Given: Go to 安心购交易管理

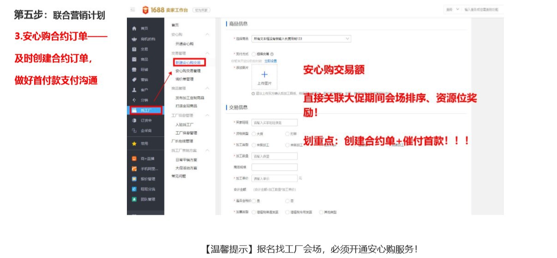Looking at the screenshot, I should [x=188, y=71].
